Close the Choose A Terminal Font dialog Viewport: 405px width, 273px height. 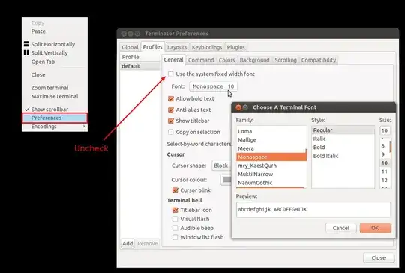[238, 107]
